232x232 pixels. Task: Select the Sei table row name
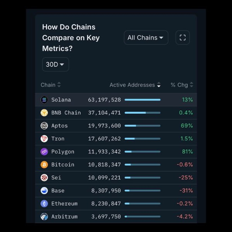coord(56,177)
